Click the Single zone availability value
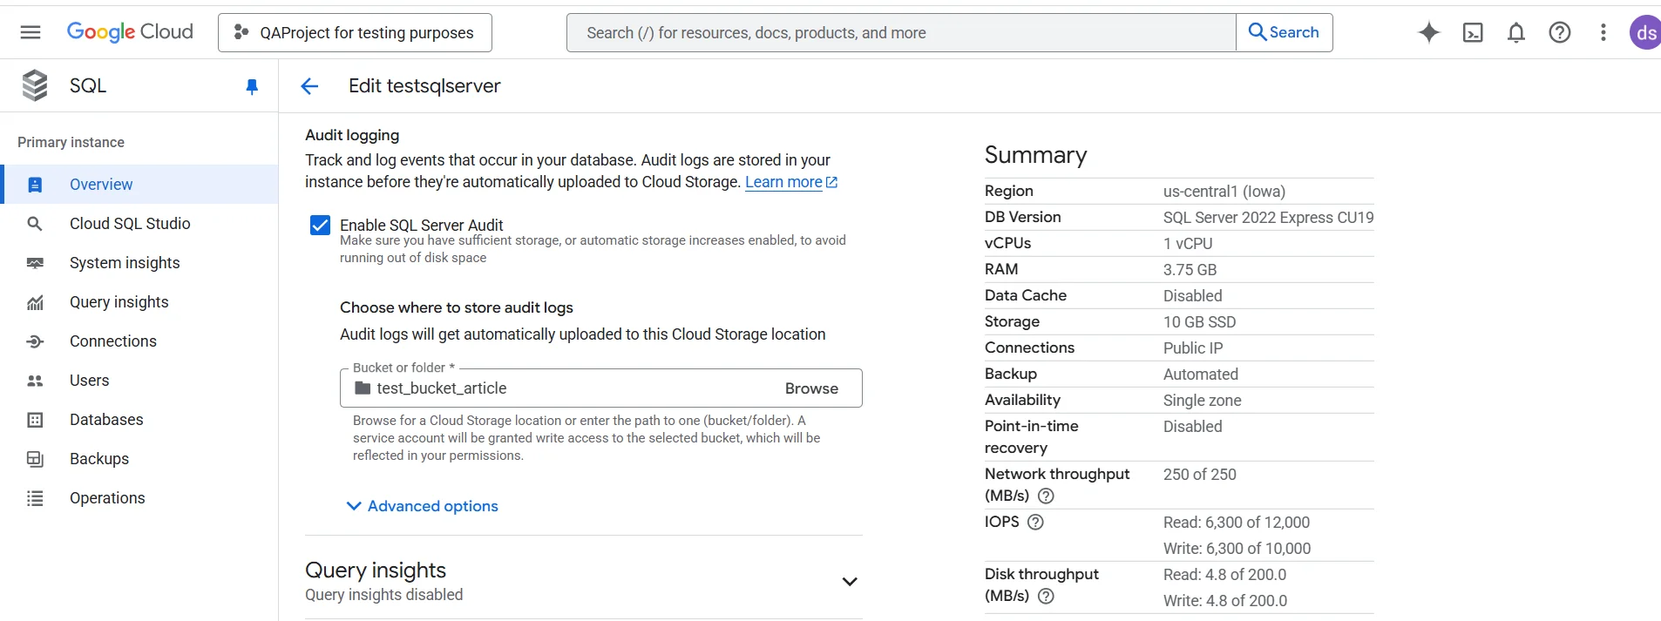Viewport: 1661px width, 621px height. click(1203, 401)
